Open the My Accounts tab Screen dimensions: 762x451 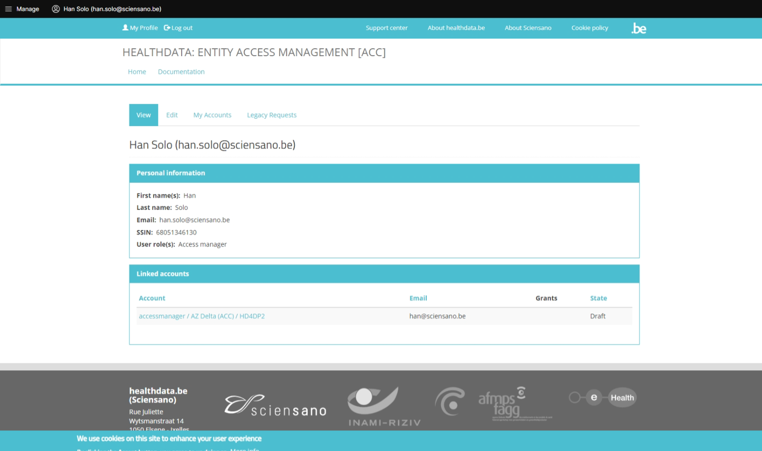click(x=212, y=115)
